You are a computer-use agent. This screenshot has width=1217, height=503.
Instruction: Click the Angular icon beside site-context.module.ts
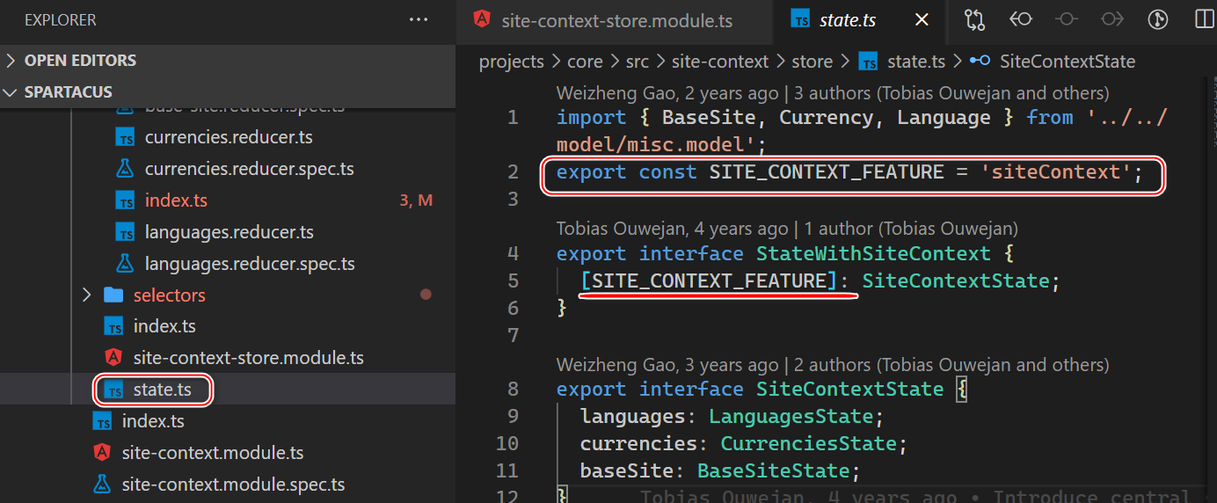point(102,453)
